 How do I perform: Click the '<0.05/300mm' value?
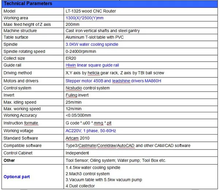[78, 116]
